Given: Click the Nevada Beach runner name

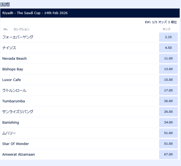Looking at the screenshot, I should click(14, 58).
